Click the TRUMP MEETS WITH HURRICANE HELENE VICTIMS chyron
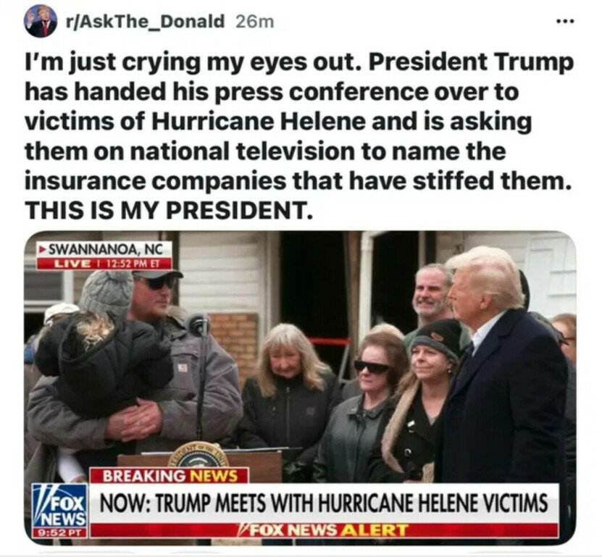This screenshot has height=557, width=602. pyautogui.click(x=324, y=503)
